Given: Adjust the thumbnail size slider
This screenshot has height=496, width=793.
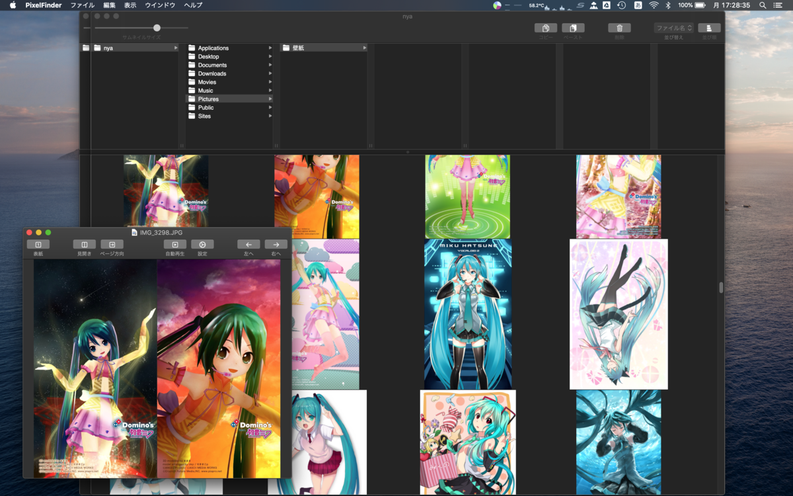Looking at the screenshot, I should coord(157,28).
